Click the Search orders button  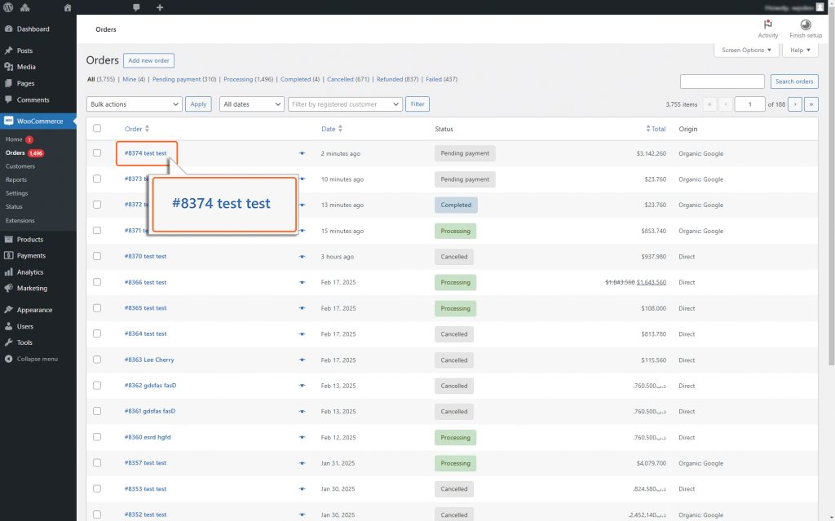click(x=794, y=82)
